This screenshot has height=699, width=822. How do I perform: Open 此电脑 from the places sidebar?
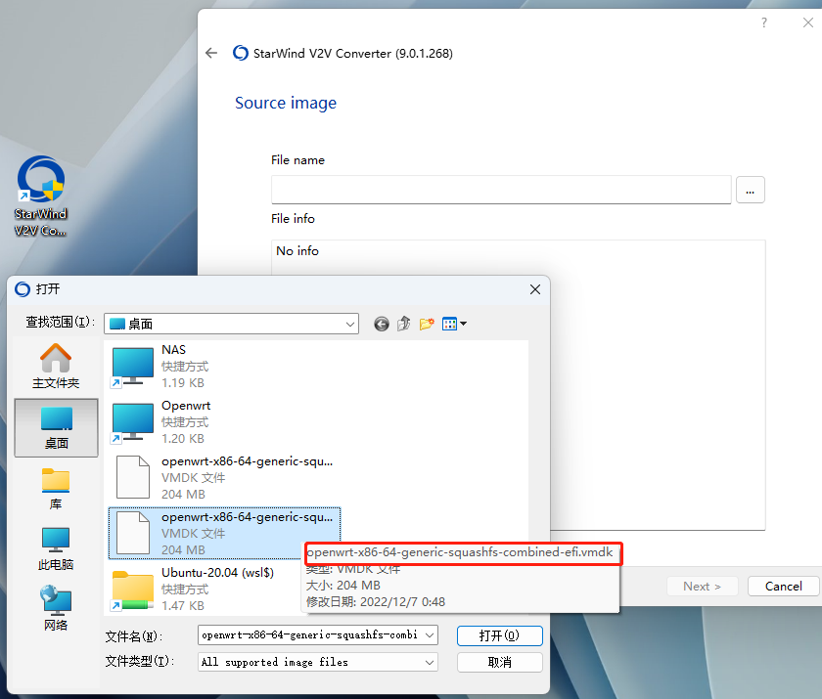tap(56, 548)
